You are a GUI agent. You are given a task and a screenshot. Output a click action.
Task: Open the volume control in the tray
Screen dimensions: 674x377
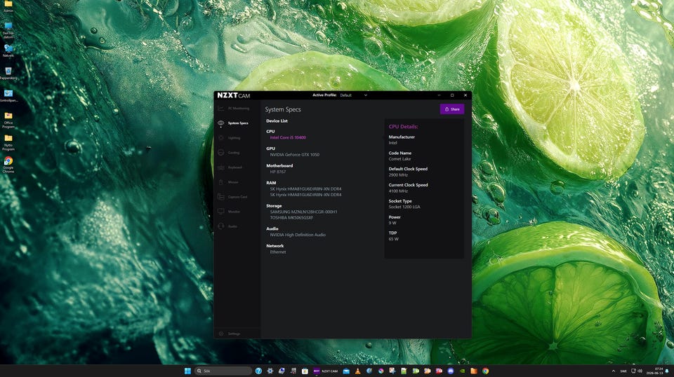point(640,371)
